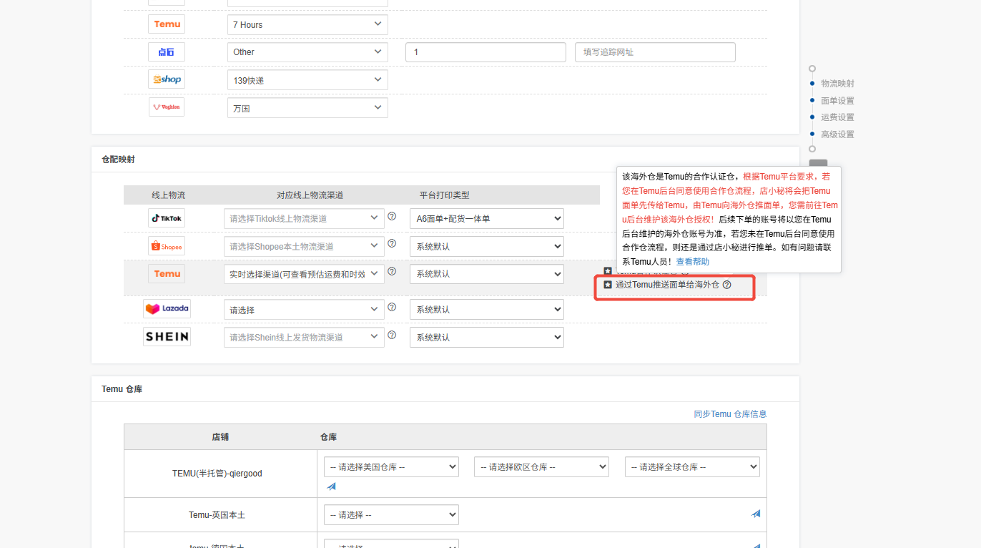Open SHEIN row 系统默认 print type dropdown
The image size is (981, 548).
[x=487, y=337]
